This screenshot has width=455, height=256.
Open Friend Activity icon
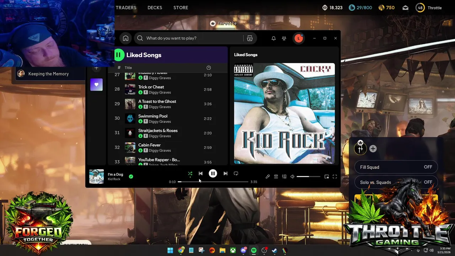[284, 38]
